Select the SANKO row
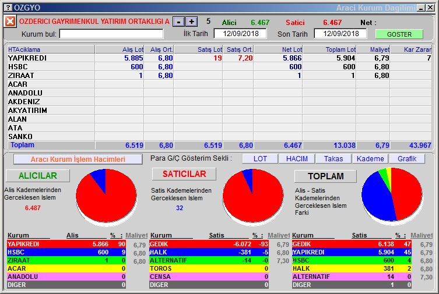The width and height of the screenshot is (439, 294). click(219, 136)
